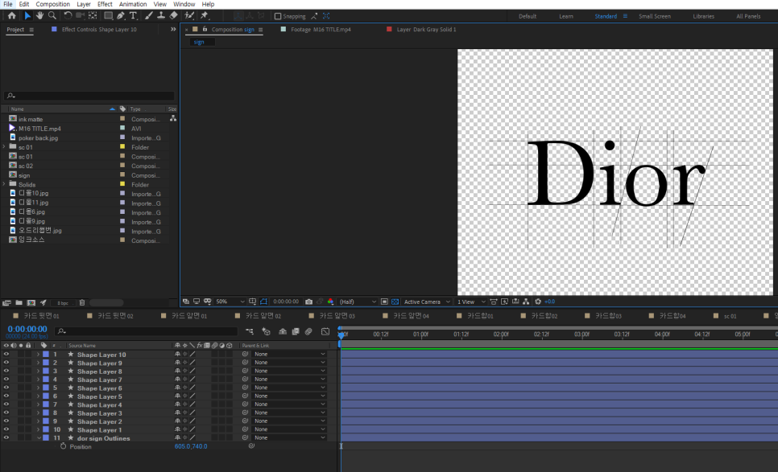Screen dimensions: 778x472
Task: Switch to the sc 01 timeline tab
Action: [730, 316]
